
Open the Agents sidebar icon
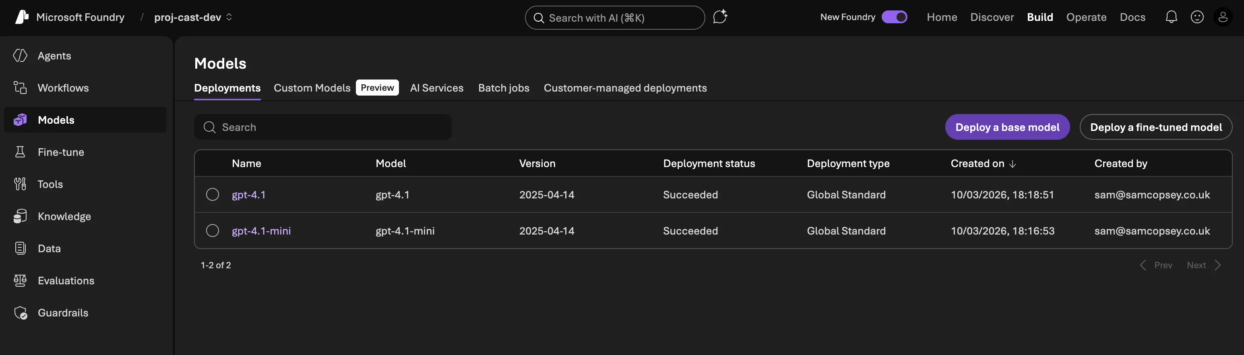(x=20, y=55)
